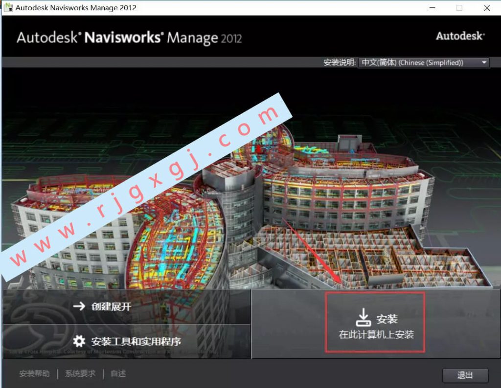Click 创建展开 to create a deployment

click(x=111, y=306)
